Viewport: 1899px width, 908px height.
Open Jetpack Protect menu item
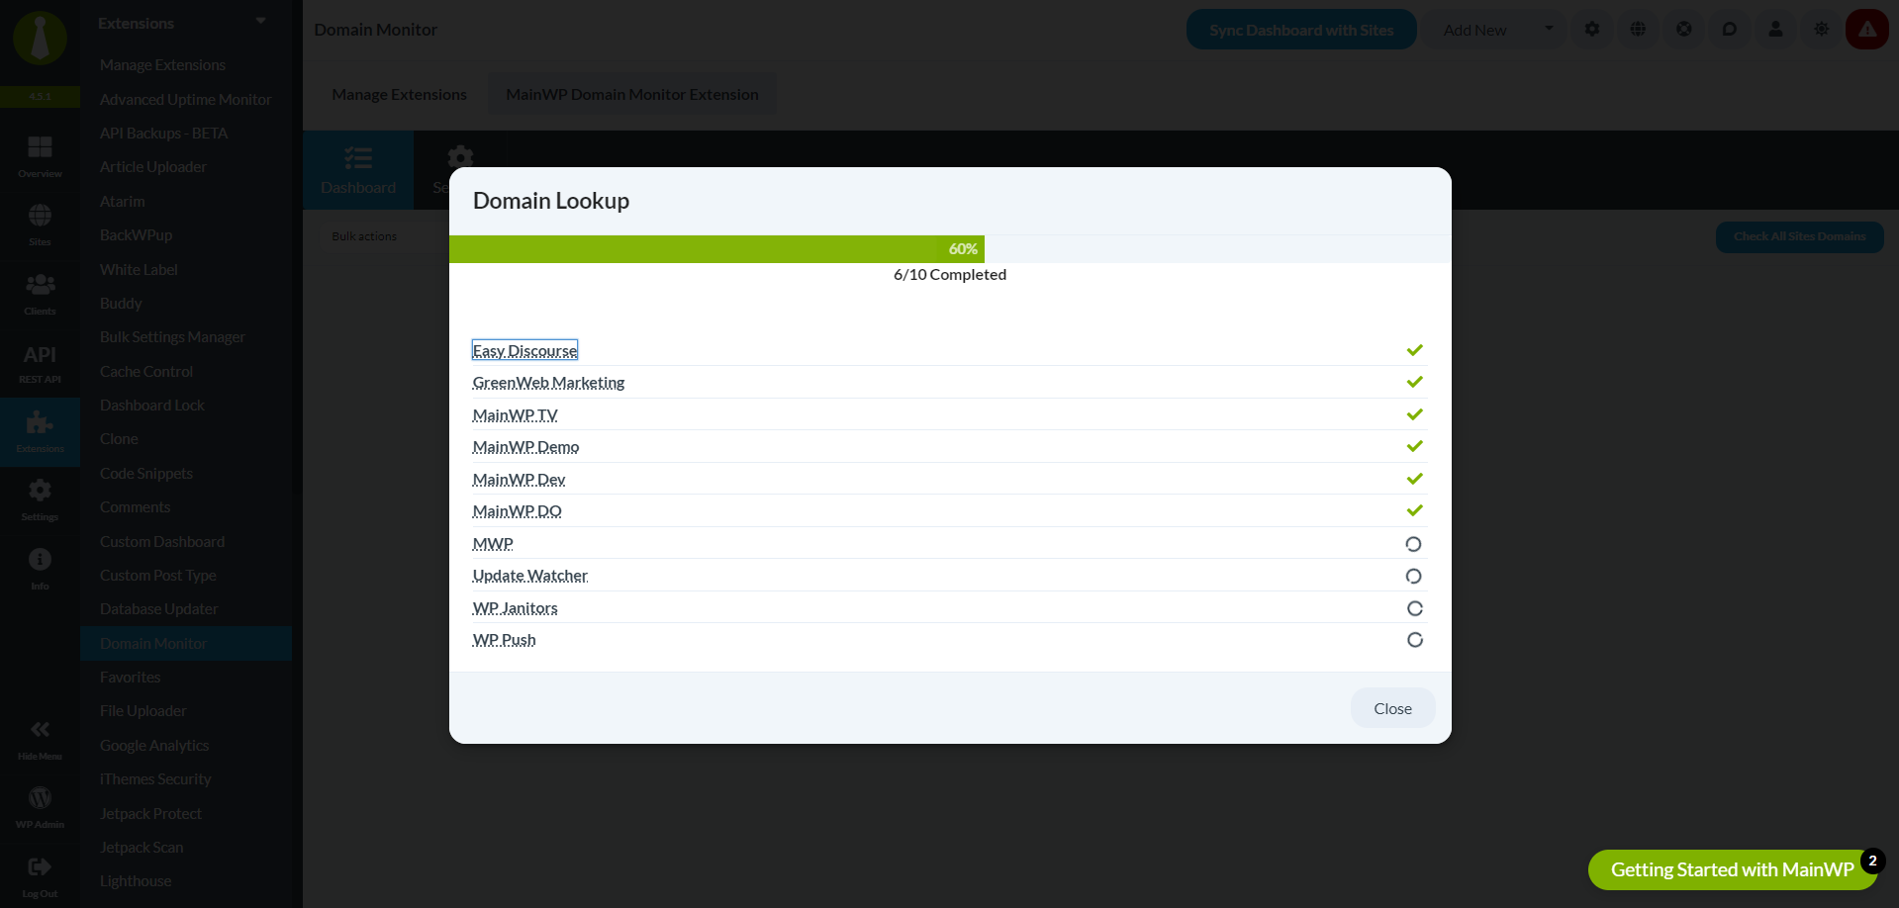point(150,813)
